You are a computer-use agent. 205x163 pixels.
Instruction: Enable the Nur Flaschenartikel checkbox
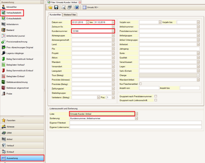(140, 84)
